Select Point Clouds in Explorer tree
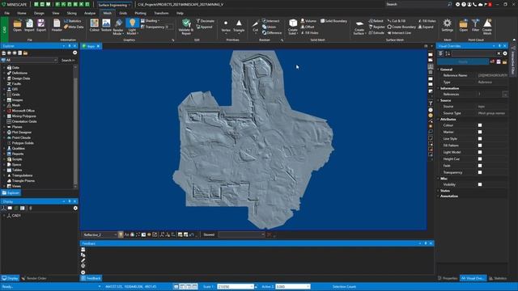The image size is (518, 291). [21, 137]
